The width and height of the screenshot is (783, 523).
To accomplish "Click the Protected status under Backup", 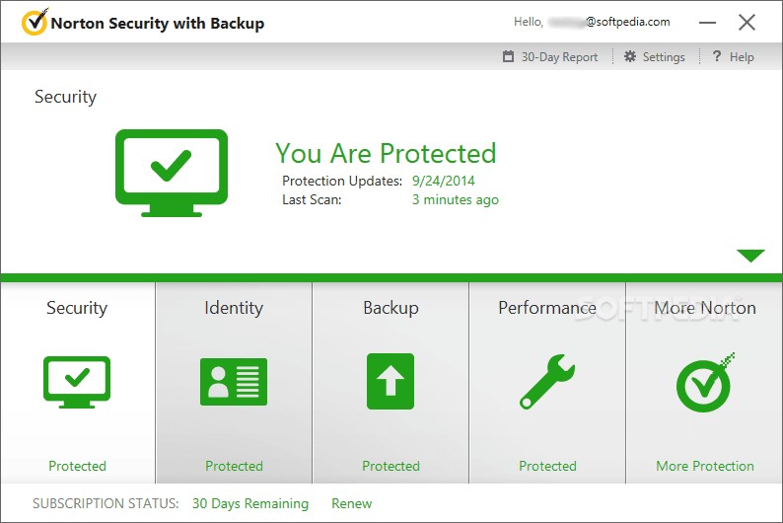I will (391, 466).
